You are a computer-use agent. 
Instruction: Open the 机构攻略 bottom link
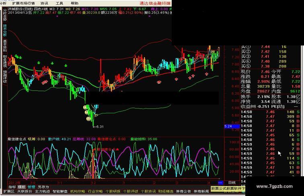point(78,191)
